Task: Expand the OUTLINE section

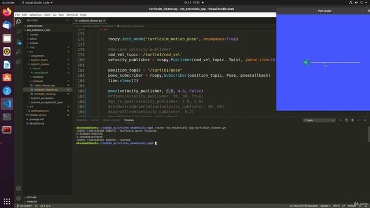Action: click(x=31, y=198)
